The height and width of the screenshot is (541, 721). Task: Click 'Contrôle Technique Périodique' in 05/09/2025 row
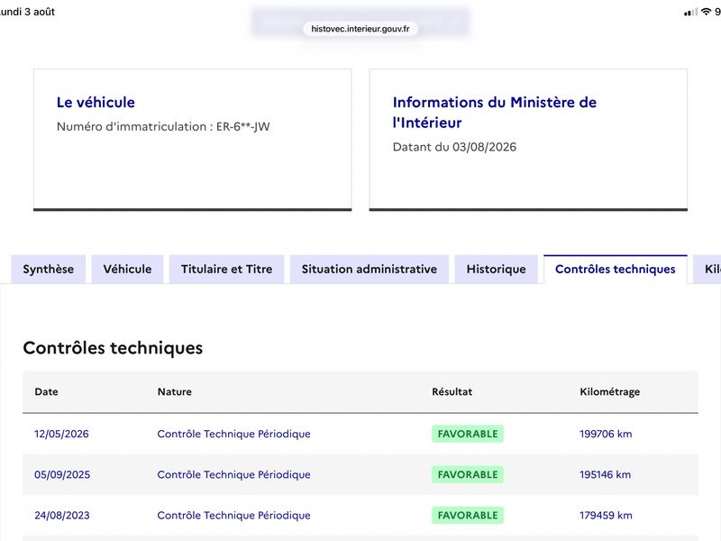pyautogui.click(x=233, y=474)
